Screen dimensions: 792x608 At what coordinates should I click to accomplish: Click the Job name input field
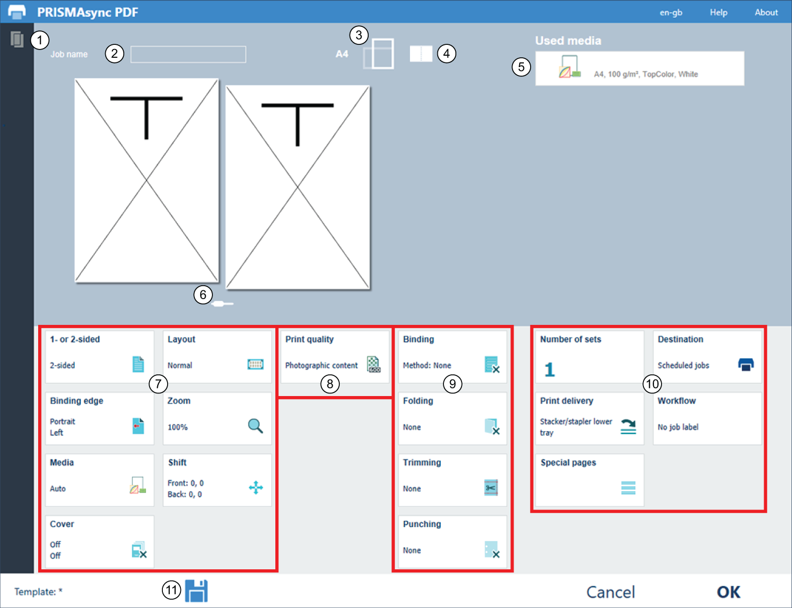(188, 54)
